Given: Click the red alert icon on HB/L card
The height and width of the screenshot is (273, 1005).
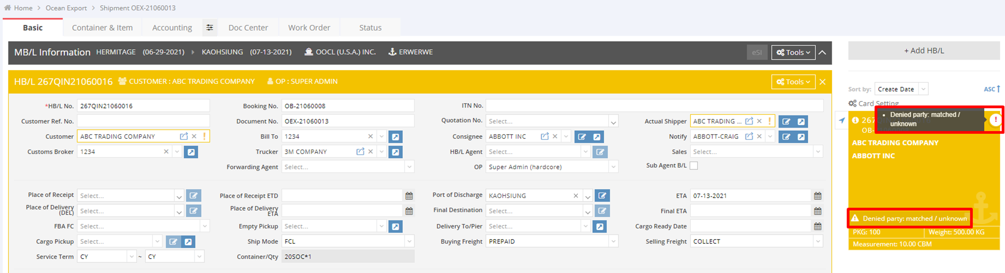Looking at the screenshot, I should coord(995,119).
